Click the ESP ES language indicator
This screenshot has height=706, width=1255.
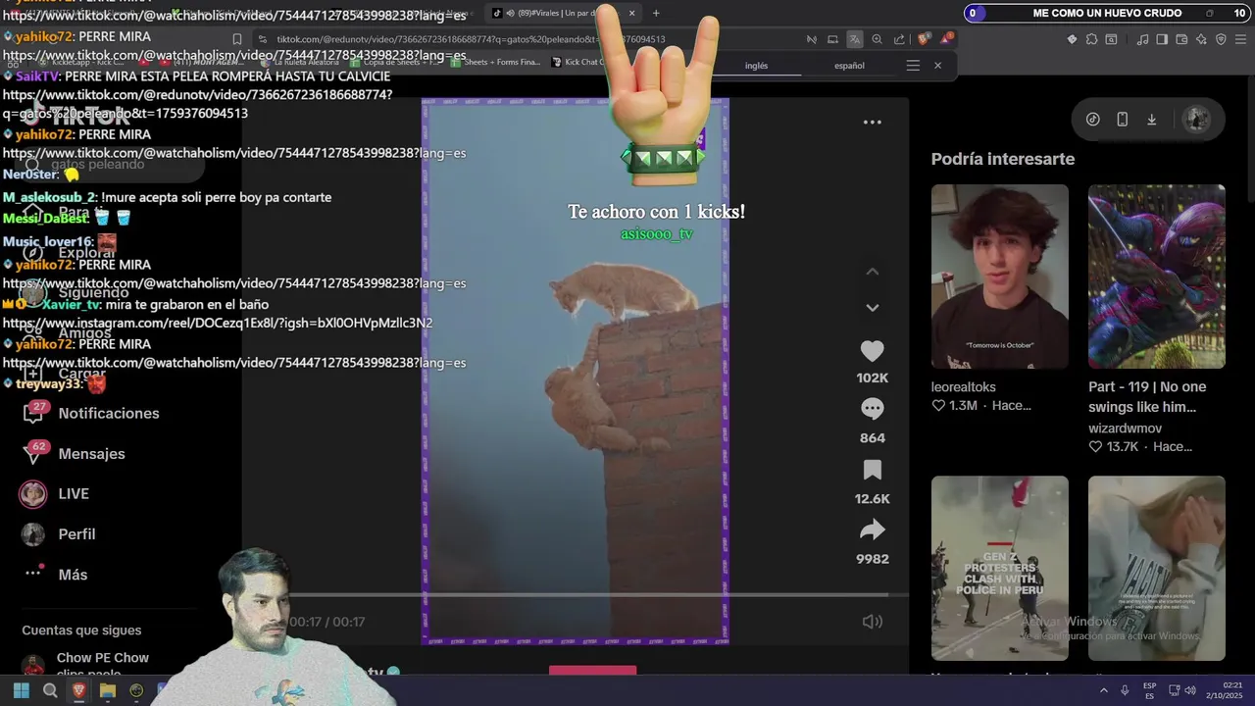pyautogui.click(x=1149, y=691)
